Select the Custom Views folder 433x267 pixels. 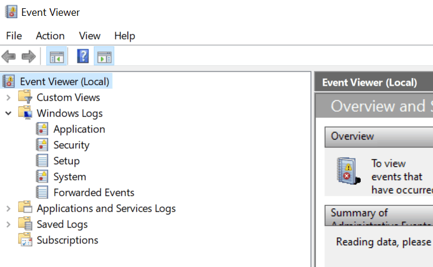(x=68, y=97)
